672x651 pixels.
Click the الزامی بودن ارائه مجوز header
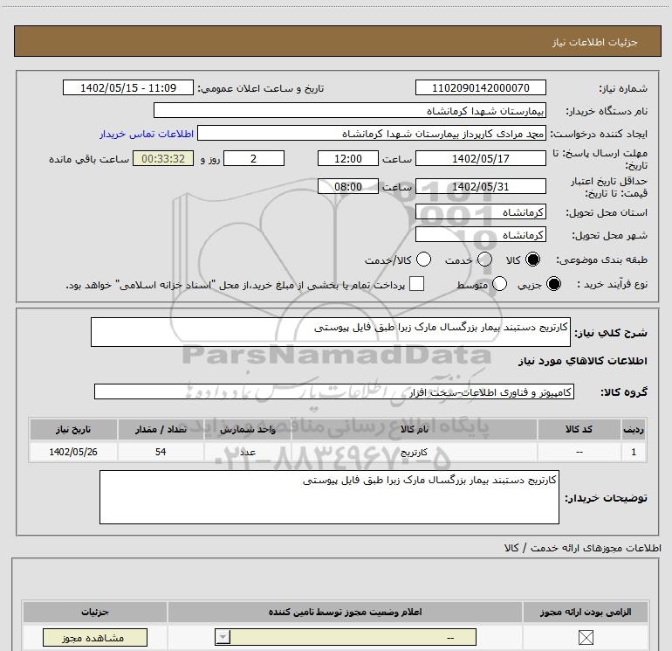586,612
